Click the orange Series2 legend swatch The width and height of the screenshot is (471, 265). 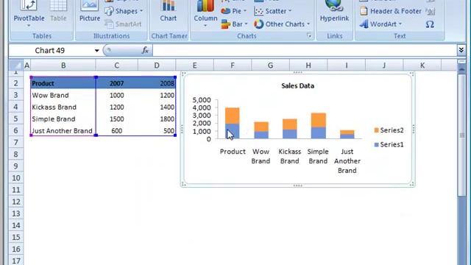[376, 130]
